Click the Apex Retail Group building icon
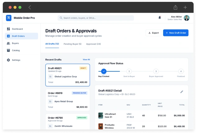 [x=50, y=101]
